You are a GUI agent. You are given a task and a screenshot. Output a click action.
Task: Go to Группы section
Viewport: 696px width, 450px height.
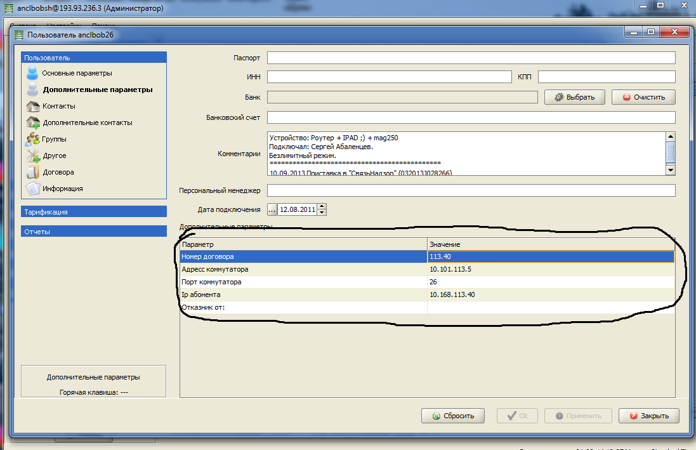pos(54,139)
